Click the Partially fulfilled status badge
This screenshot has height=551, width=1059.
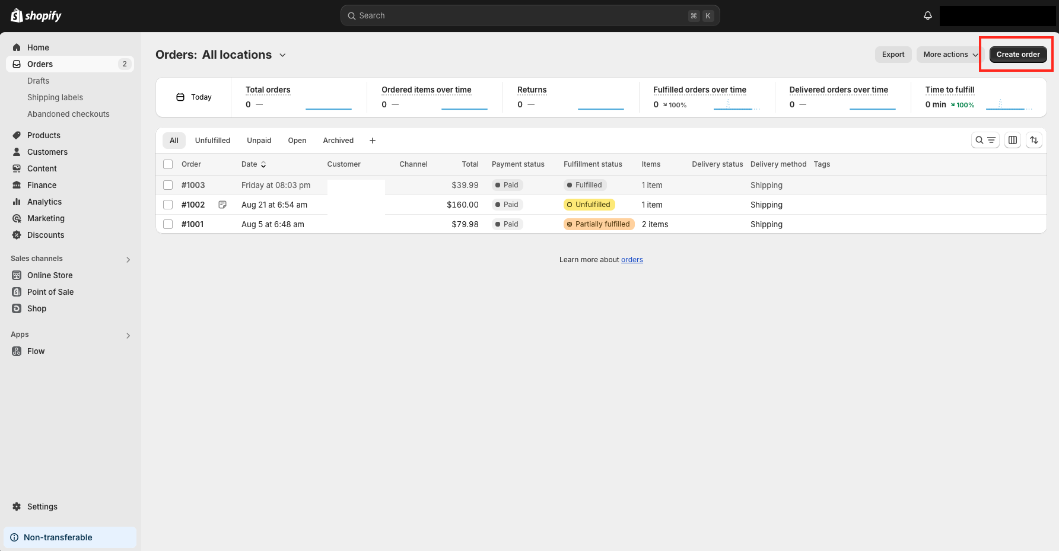coord(599,224)
